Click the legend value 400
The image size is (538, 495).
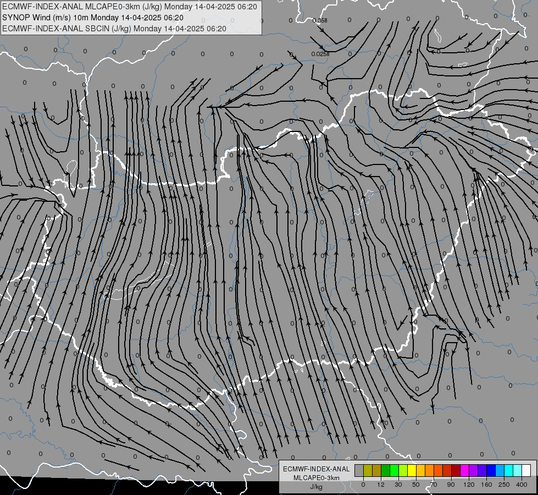tap(522, 485)
